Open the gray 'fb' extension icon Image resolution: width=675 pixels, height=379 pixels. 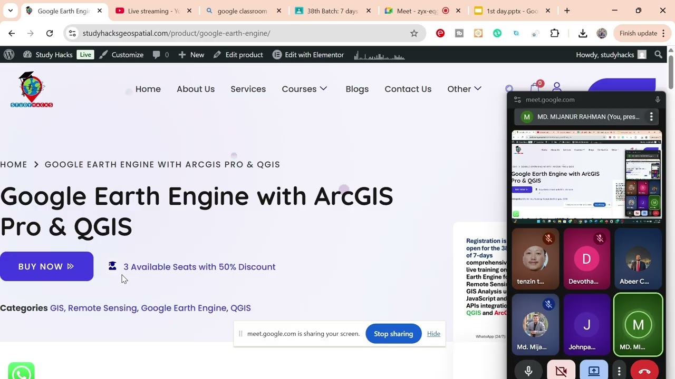pos(459,33)
